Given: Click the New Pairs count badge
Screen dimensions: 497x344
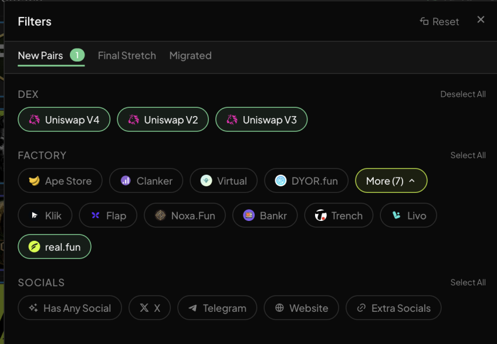Looking at the screenshot, I should [77, 55].
